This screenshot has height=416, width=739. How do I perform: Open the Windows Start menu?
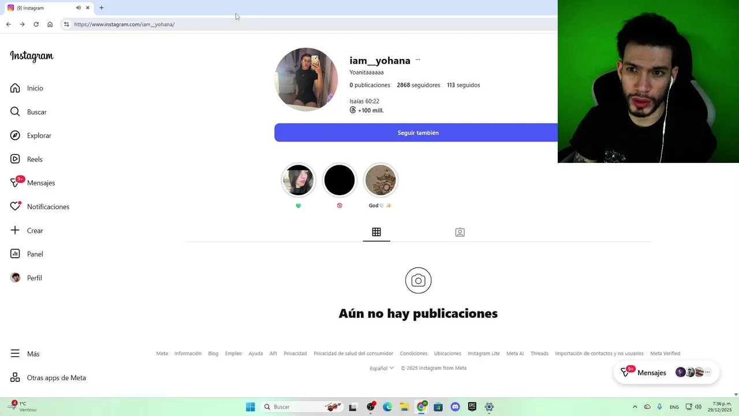250,407
